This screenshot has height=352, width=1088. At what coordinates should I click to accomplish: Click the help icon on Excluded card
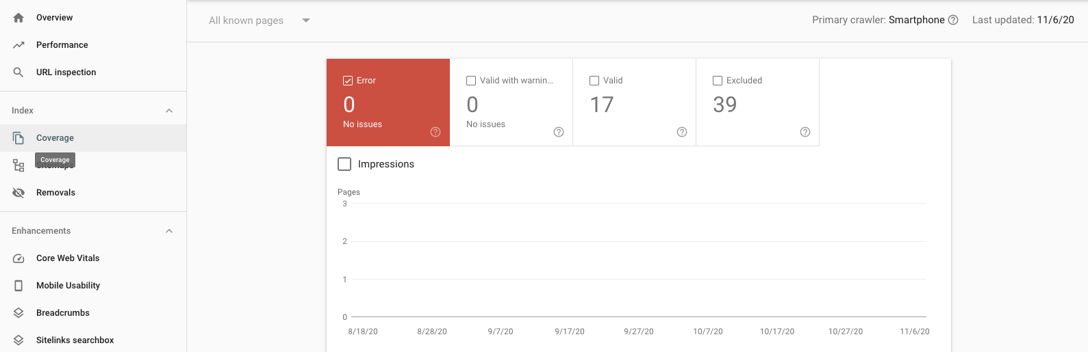805,132
